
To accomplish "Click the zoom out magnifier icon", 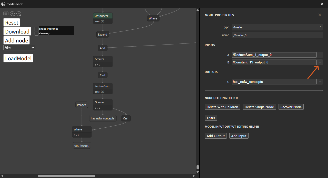I will pos(19,14).
